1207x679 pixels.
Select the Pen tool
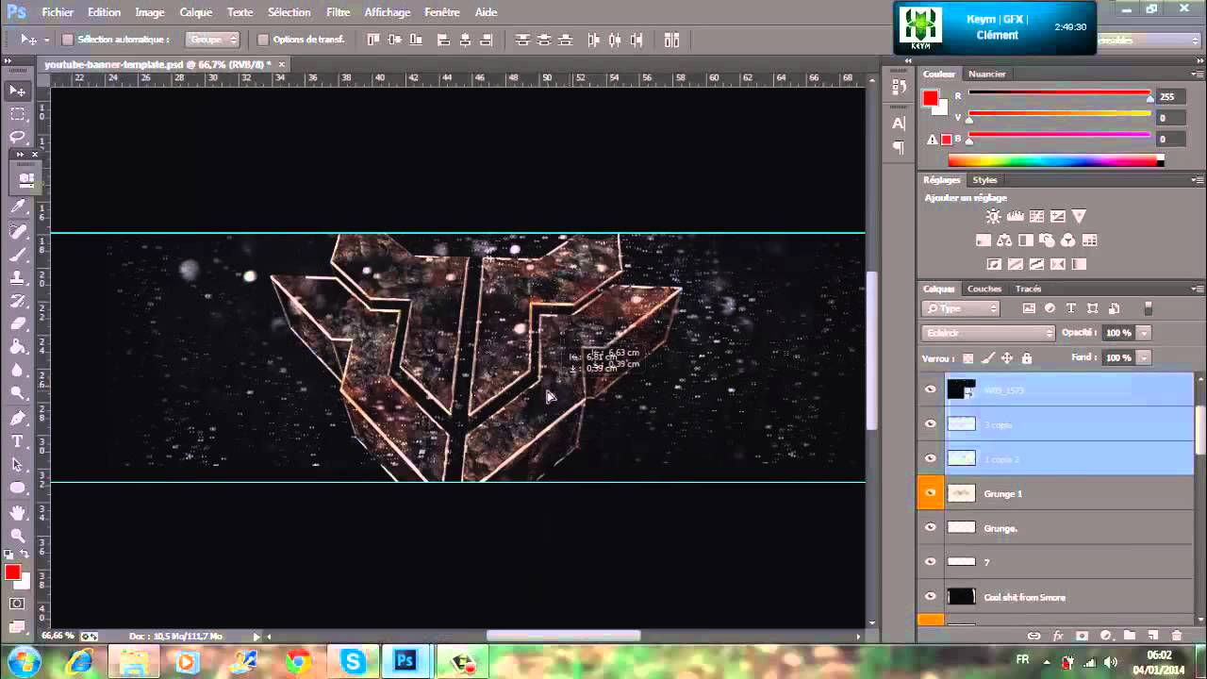pyautogui.click(x=18, y=418)
